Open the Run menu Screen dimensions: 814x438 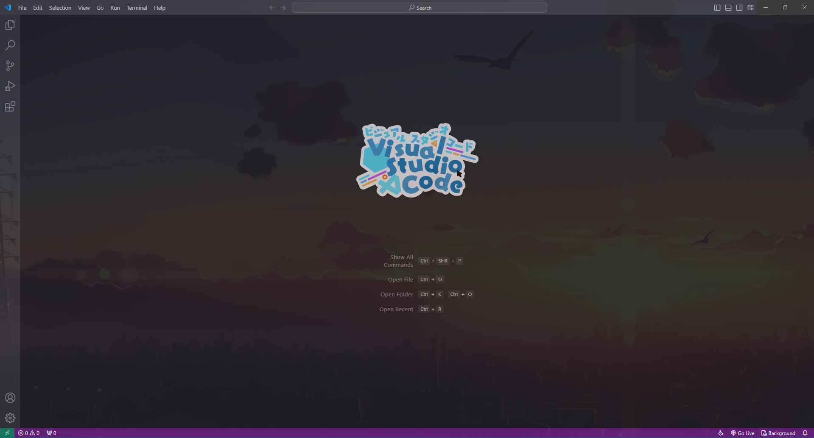(115, 8)
